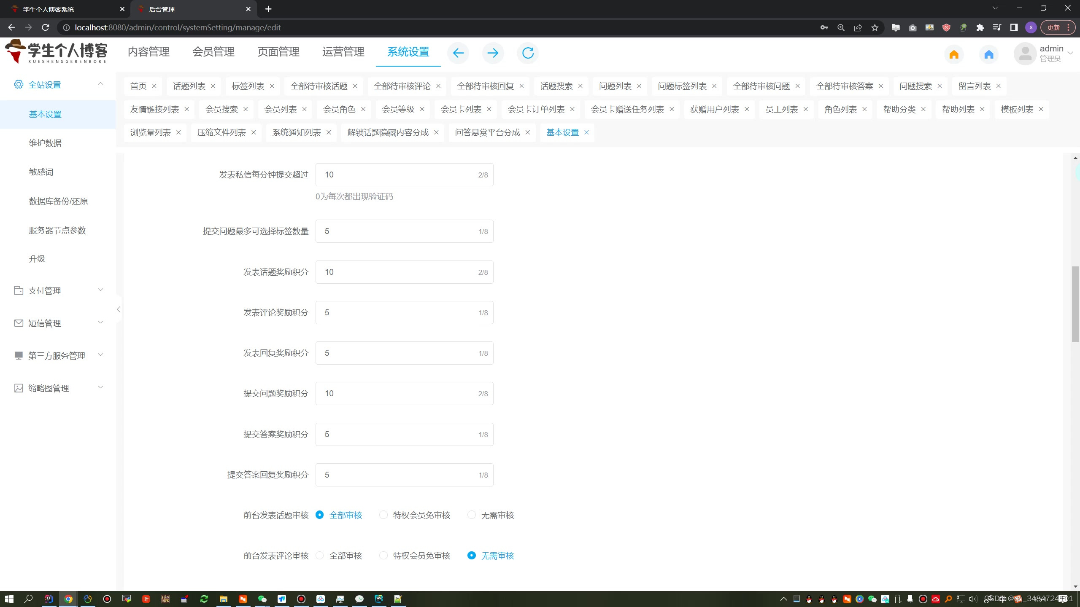
Task: Open the Chrome extensions puzzle icon
Action: pos(980,28)
